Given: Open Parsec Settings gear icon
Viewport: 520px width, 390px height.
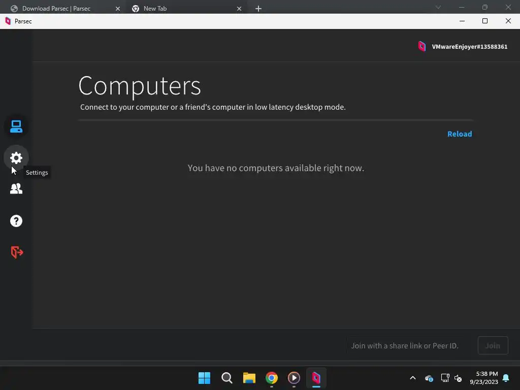Looking at the screenshot, I should (16, 157).
